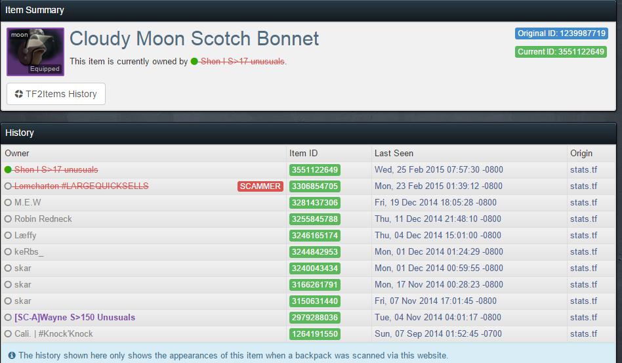Open skar owner link dated 01 Dec 2014
The image size is (622, 363).
[x=22, y=268]
